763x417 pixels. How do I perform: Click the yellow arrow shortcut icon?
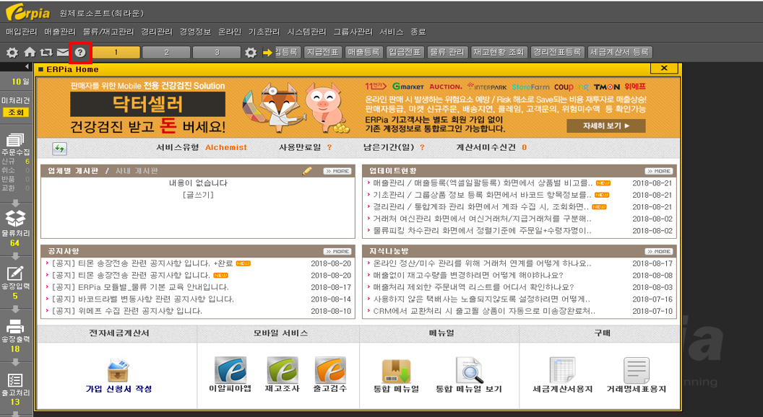(x=267, y=53)
